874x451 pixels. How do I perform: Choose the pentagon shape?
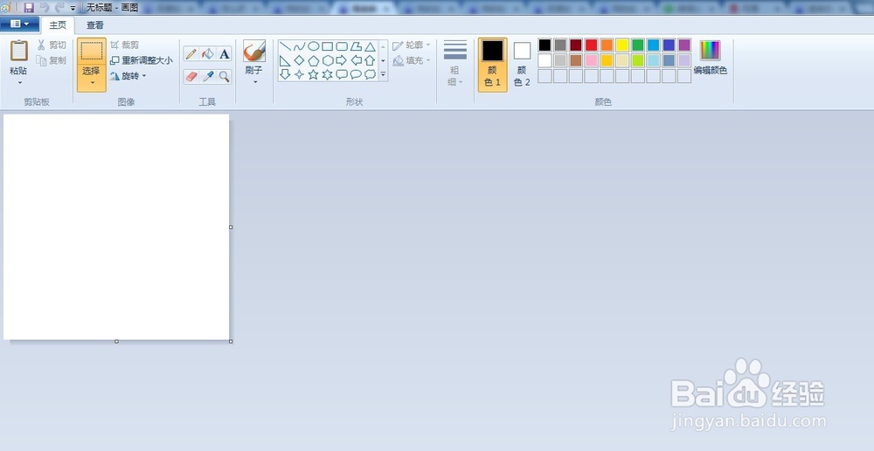[314, 60]
